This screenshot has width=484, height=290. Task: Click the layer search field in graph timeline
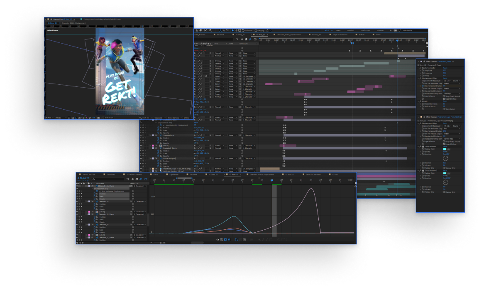tap(108, 179)
